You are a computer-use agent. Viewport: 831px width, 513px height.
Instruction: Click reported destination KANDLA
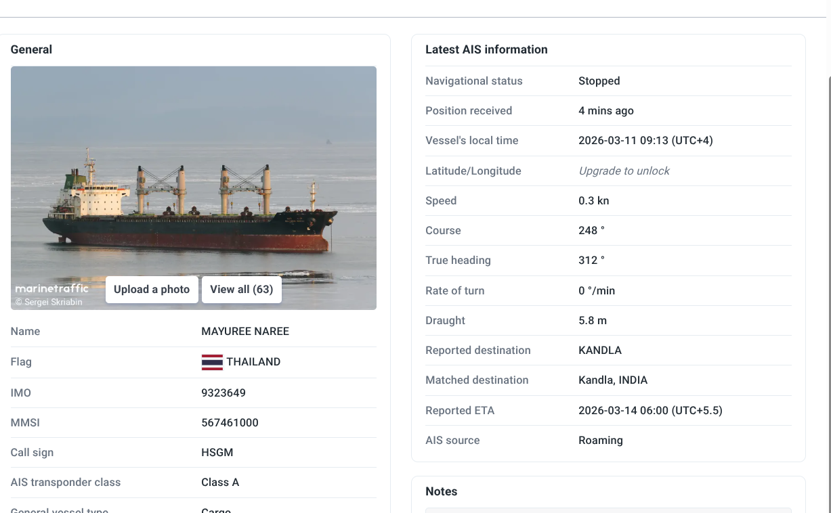point(600,351)
